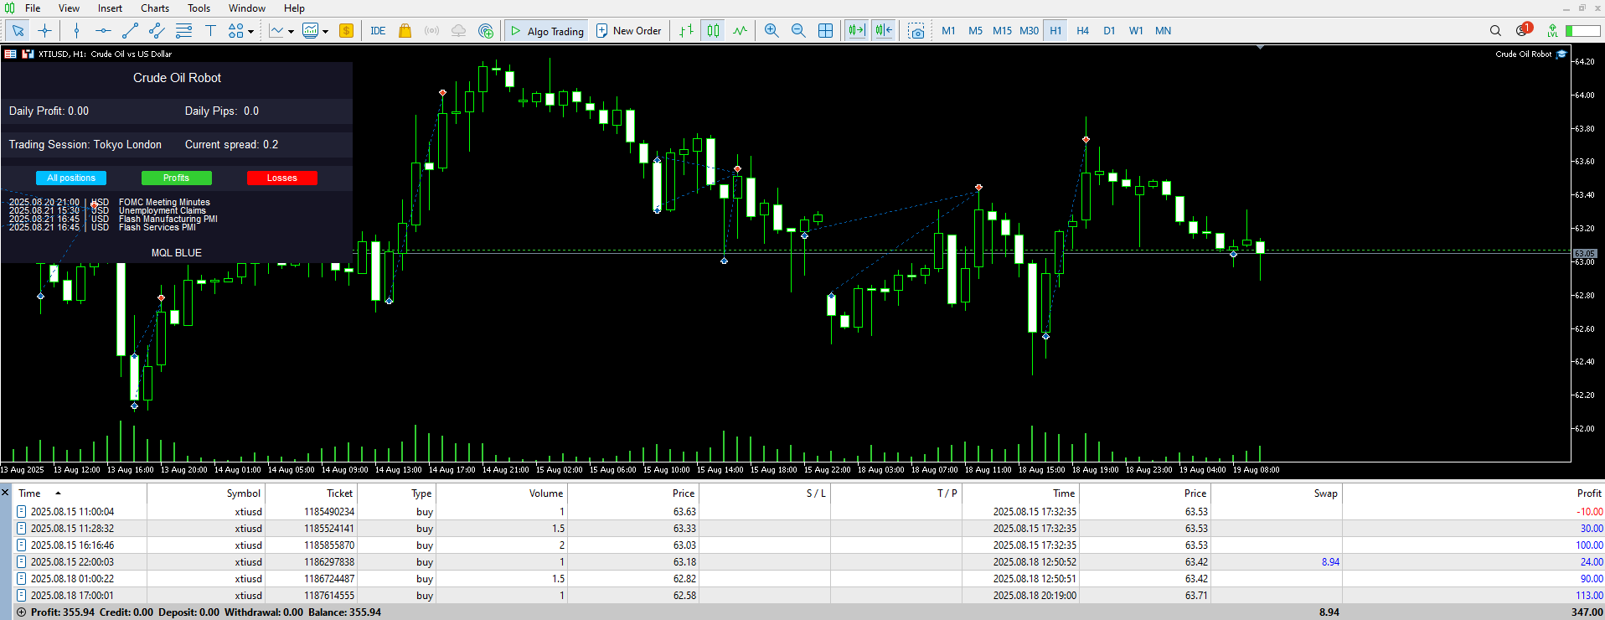
Task: Open the toolbar search magnifier
Action: (x=1495, y=31)
